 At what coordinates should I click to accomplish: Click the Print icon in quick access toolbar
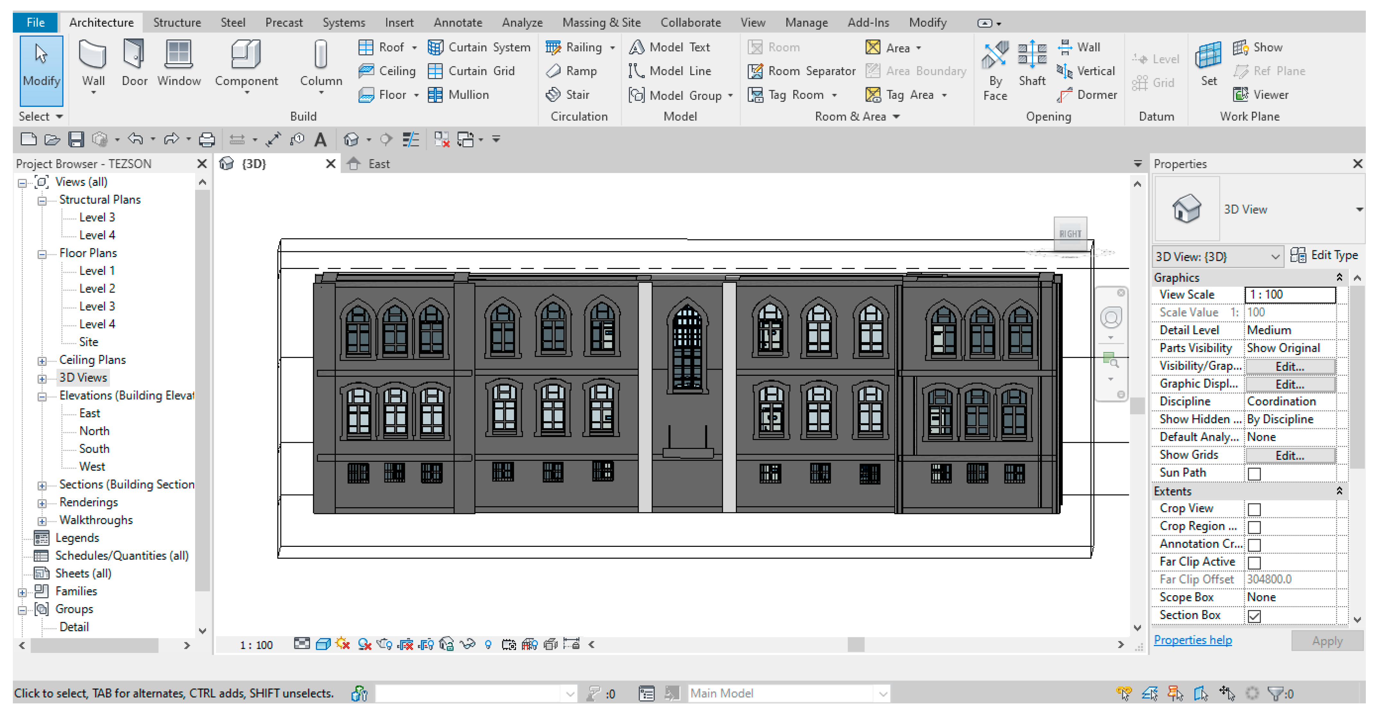[x=207, y=140]
